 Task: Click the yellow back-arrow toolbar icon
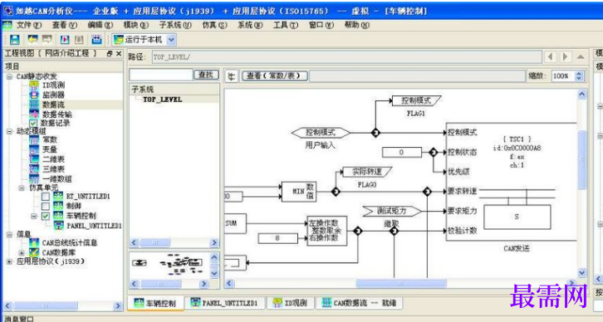point(32,39)
